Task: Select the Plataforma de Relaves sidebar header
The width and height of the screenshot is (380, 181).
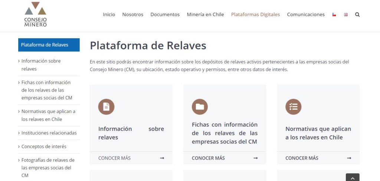Action: click(x=49, y=45)
